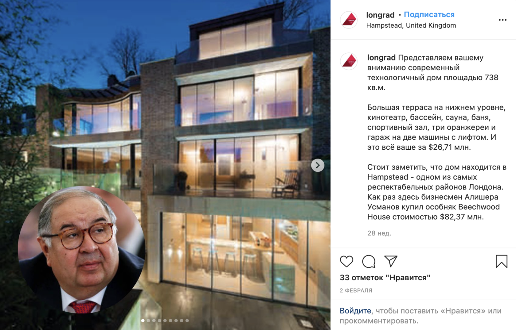Share the post via the paper plane icon
Viewport: 516px width, 330px height.
pyautogui.click(x=391, y=261)
